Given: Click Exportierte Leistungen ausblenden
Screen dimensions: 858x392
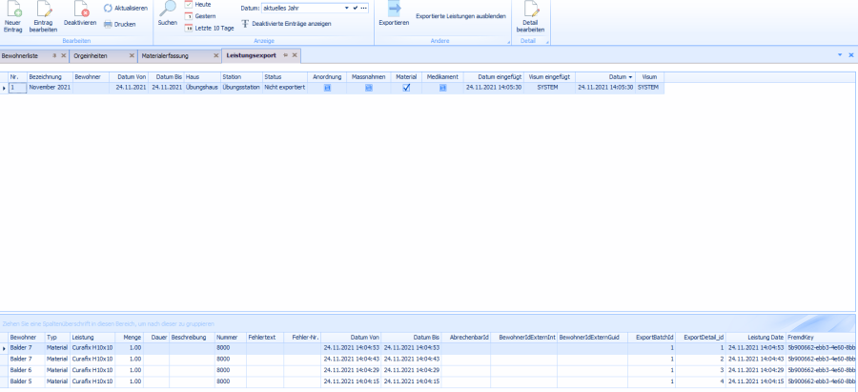Looking at the screenshot, I should (460, 16).
